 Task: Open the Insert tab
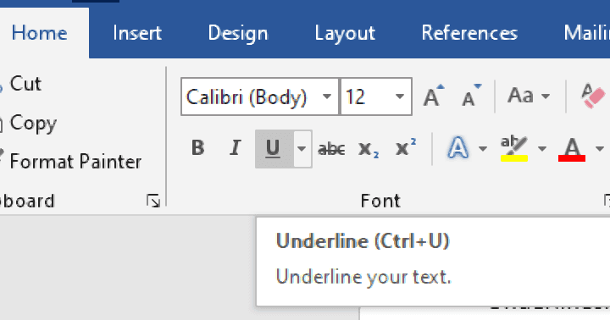tap(137, 33)
